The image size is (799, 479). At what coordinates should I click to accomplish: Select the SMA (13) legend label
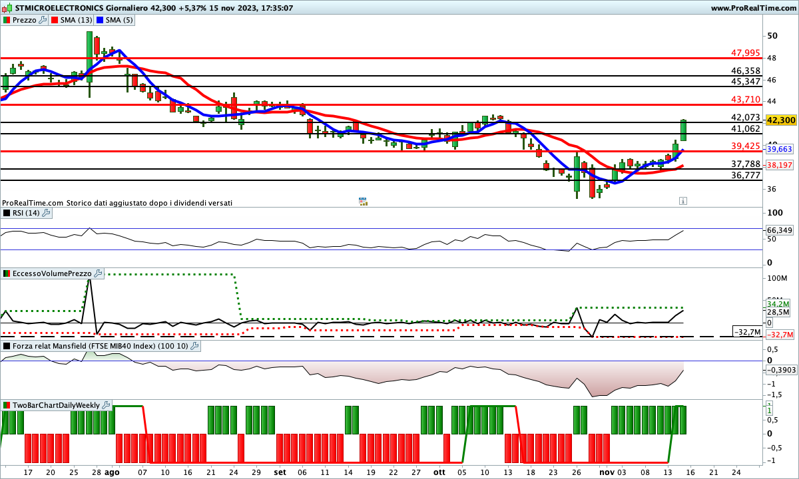77,20
